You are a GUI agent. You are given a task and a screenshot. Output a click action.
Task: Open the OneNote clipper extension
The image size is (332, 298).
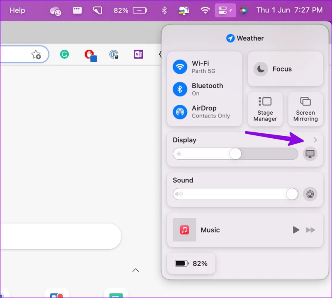[139, 54]
